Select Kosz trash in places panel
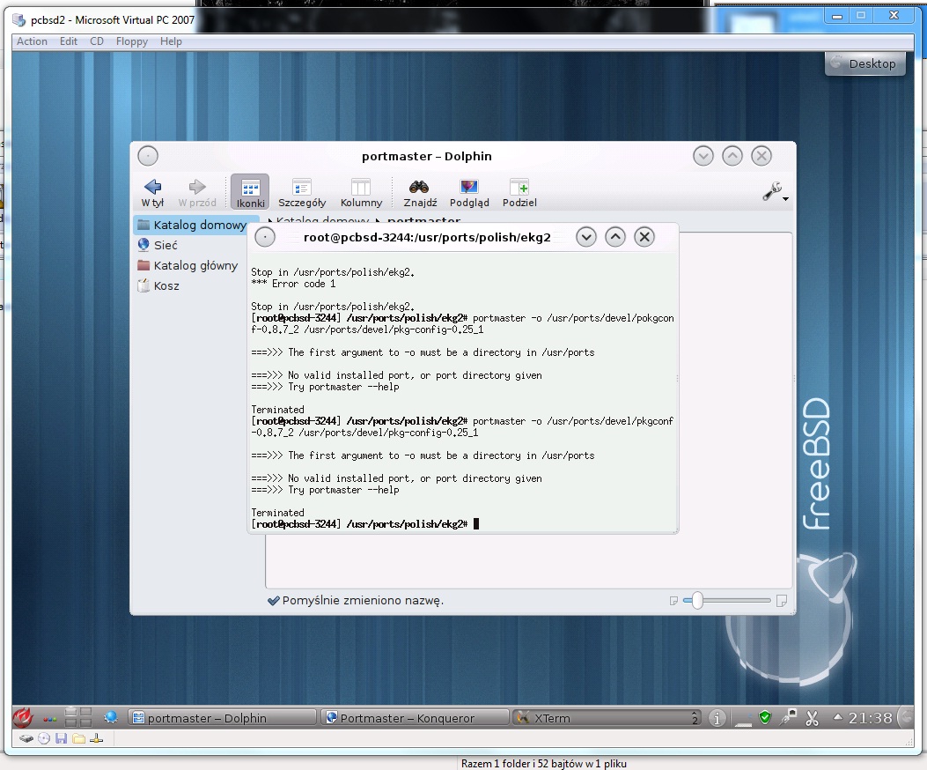This screenshot has height=770, width=927. [x=158, y=285]
